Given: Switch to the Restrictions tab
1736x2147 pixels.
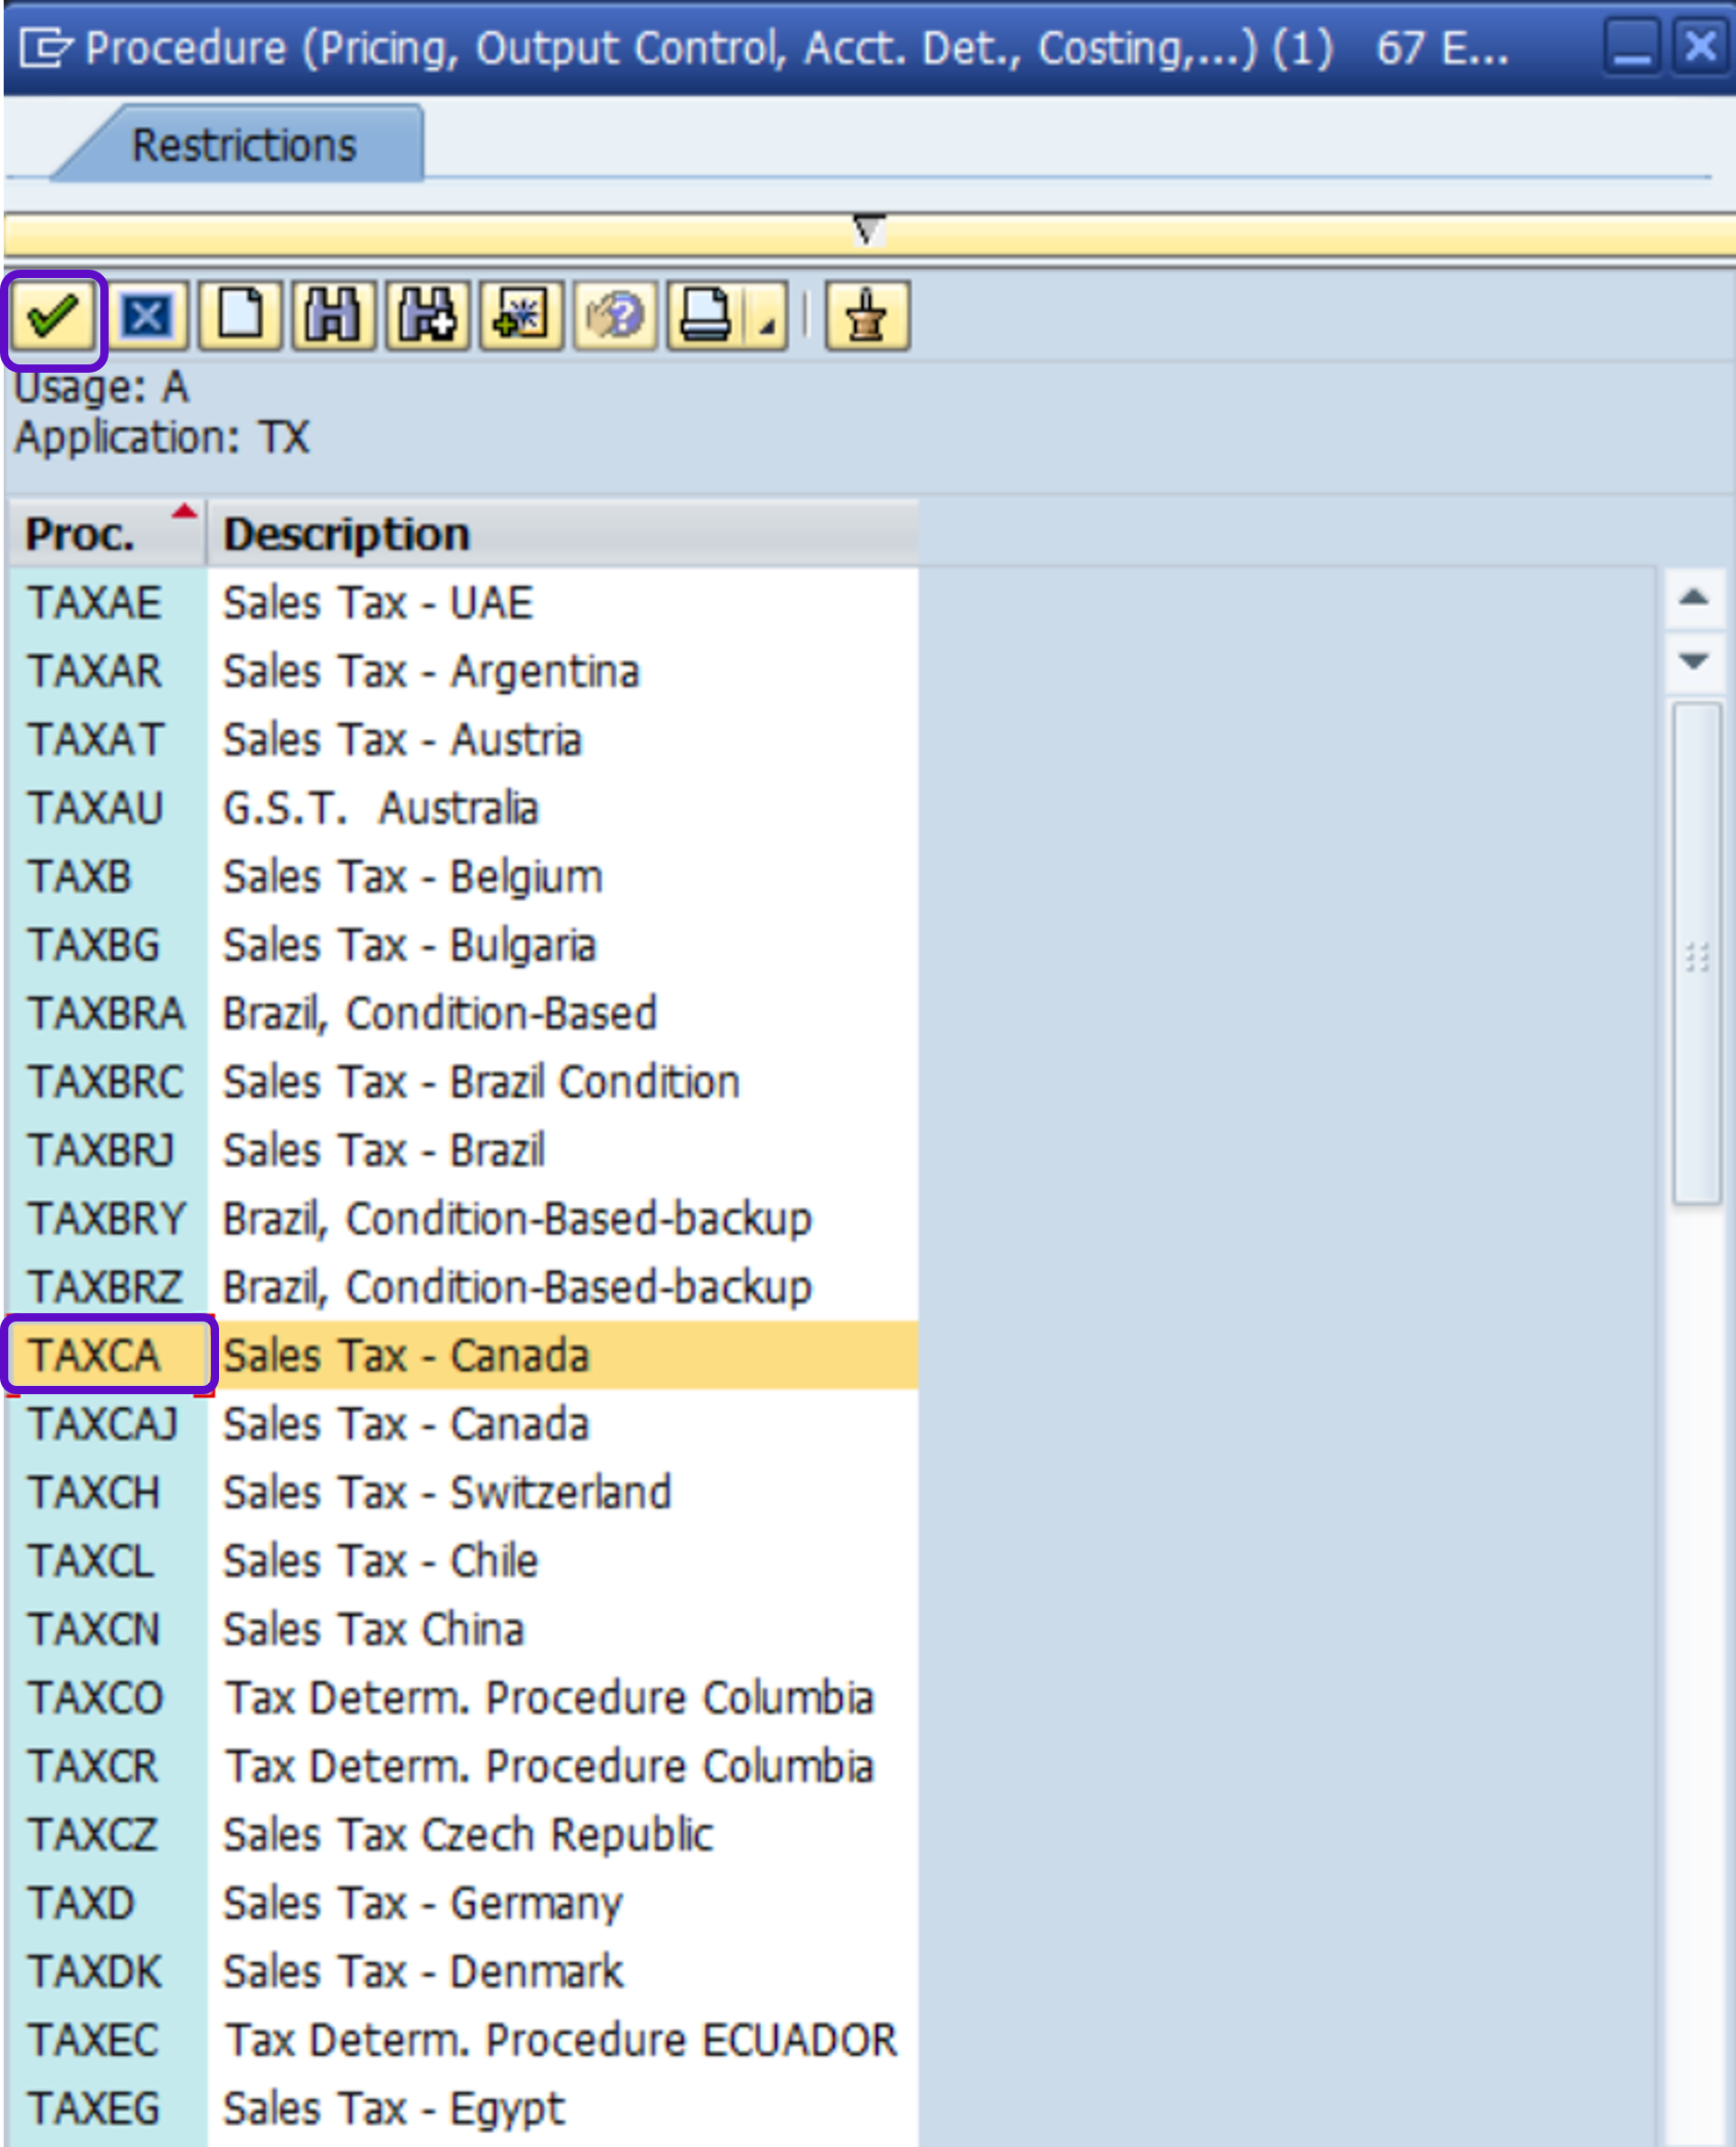Looking at the screenshot, I should coord(244,144).
